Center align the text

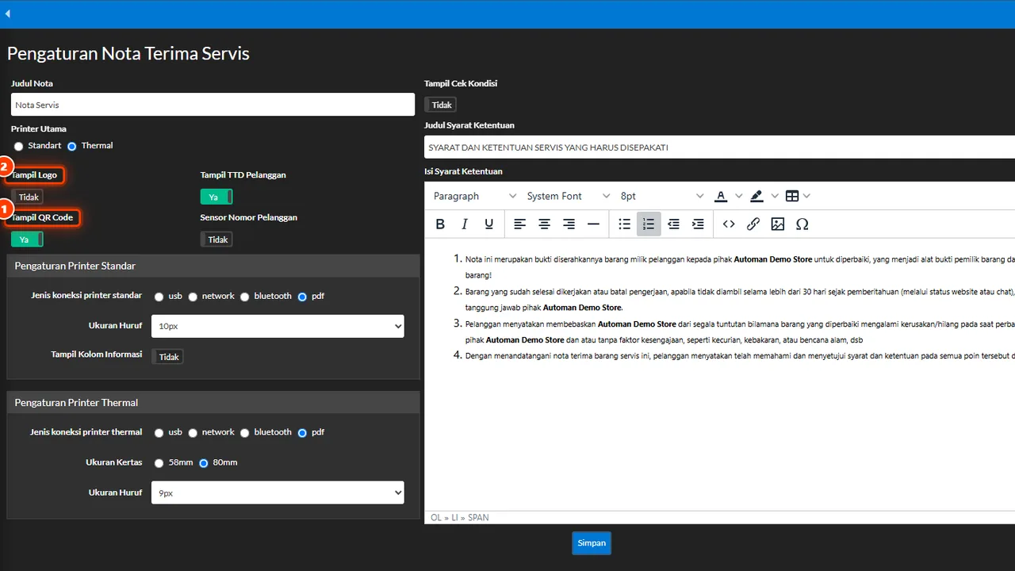click(544, 224)
